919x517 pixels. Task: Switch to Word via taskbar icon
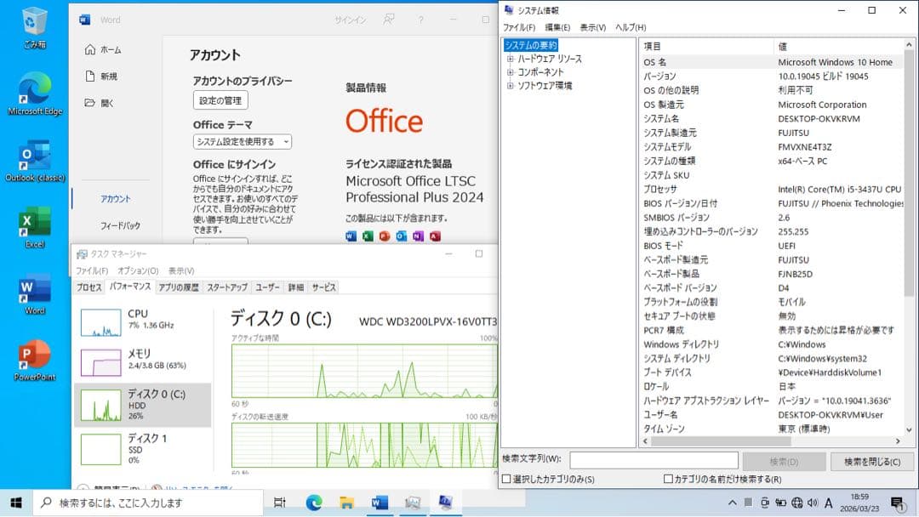[380, 503]
